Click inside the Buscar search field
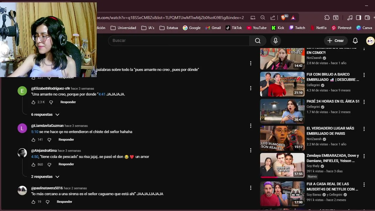This screenshot has width=375, height=211. [x=179, y=40]
